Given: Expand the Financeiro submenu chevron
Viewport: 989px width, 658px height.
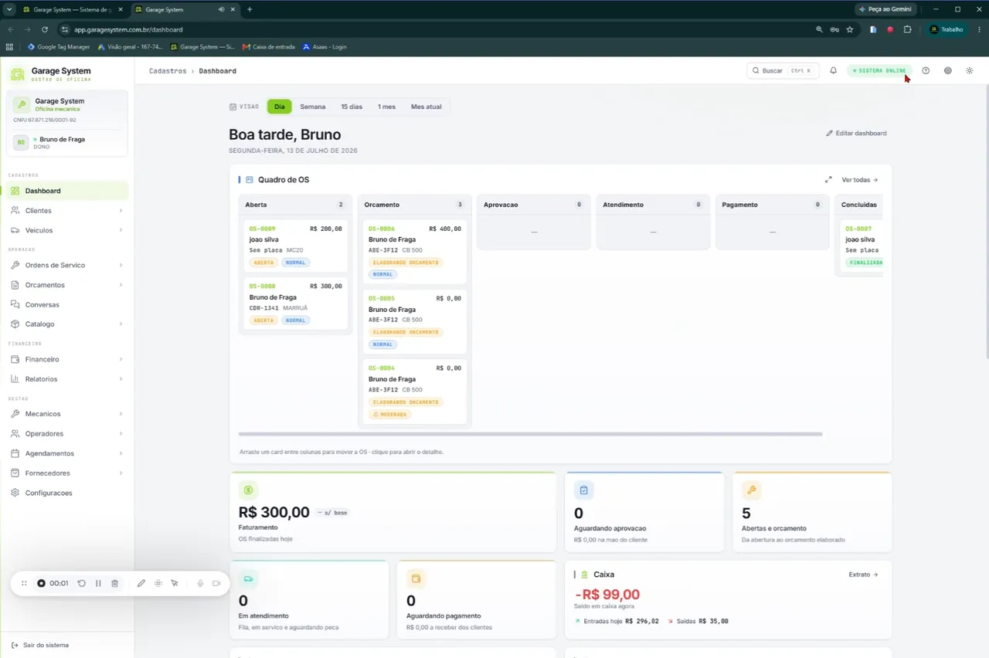Looking at the screenshot, I should point(121,359).
